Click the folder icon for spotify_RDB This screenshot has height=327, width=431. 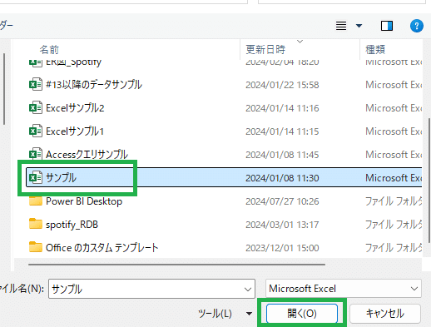[36, 224]
